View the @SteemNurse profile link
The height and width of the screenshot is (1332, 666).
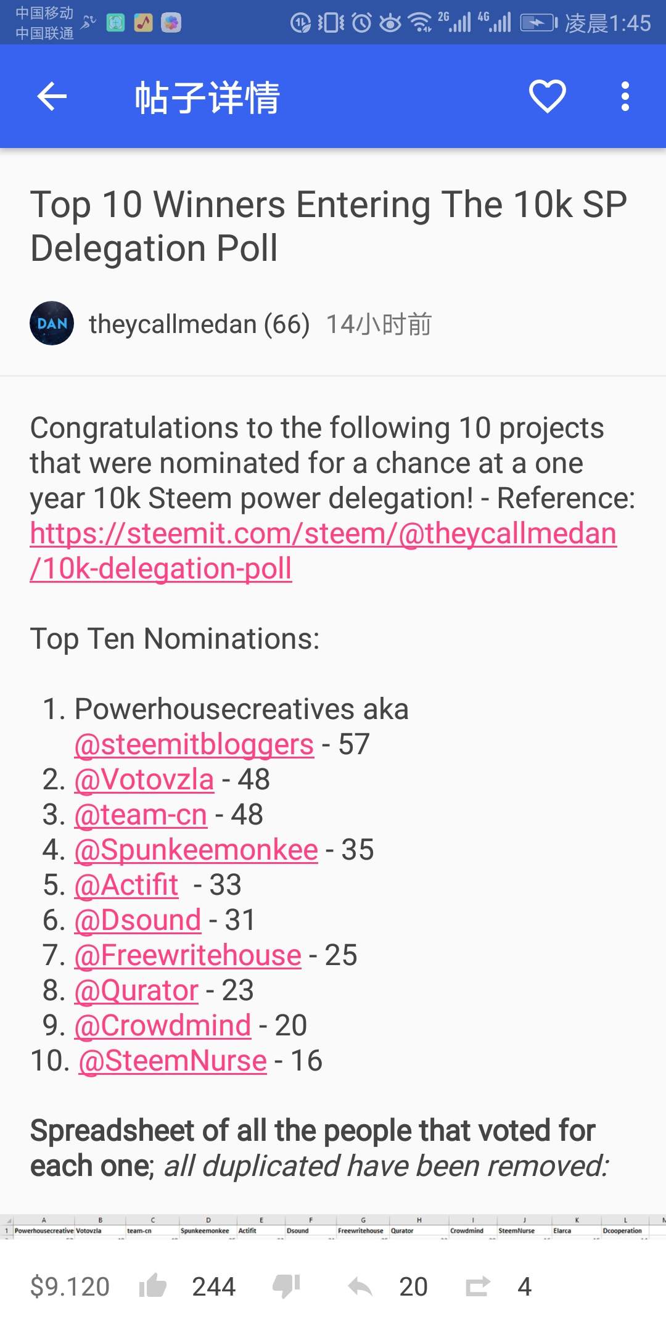(x=173, y=1061)
